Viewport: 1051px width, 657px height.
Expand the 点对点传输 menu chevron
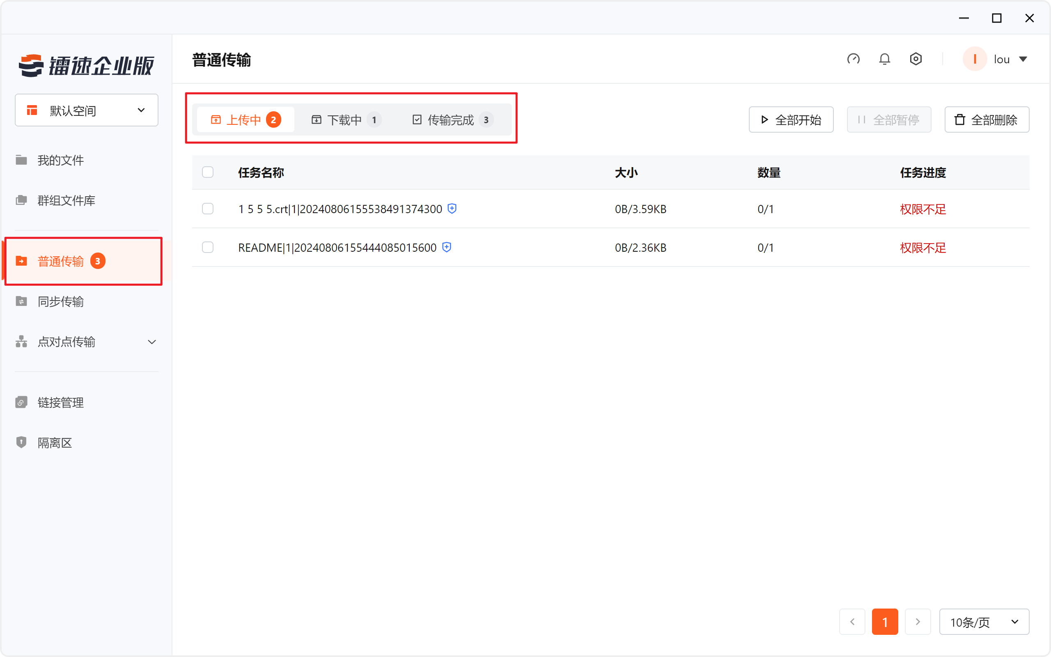pos(151,342)
